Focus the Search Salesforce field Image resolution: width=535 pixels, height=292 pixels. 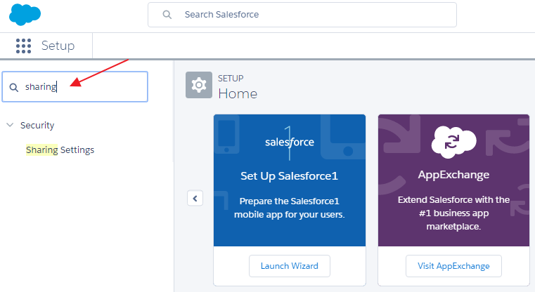[x=309, y=15]
